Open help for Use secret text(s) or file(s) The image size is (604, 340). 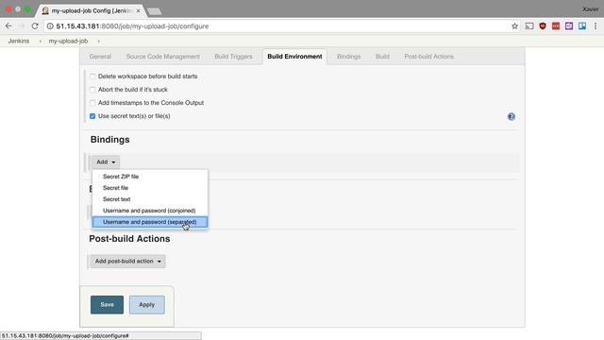click(512, 117)
